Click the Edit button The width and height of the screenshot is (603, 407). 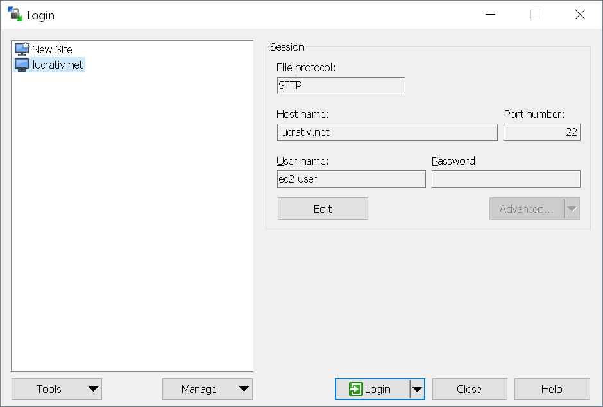click(323, 209)
